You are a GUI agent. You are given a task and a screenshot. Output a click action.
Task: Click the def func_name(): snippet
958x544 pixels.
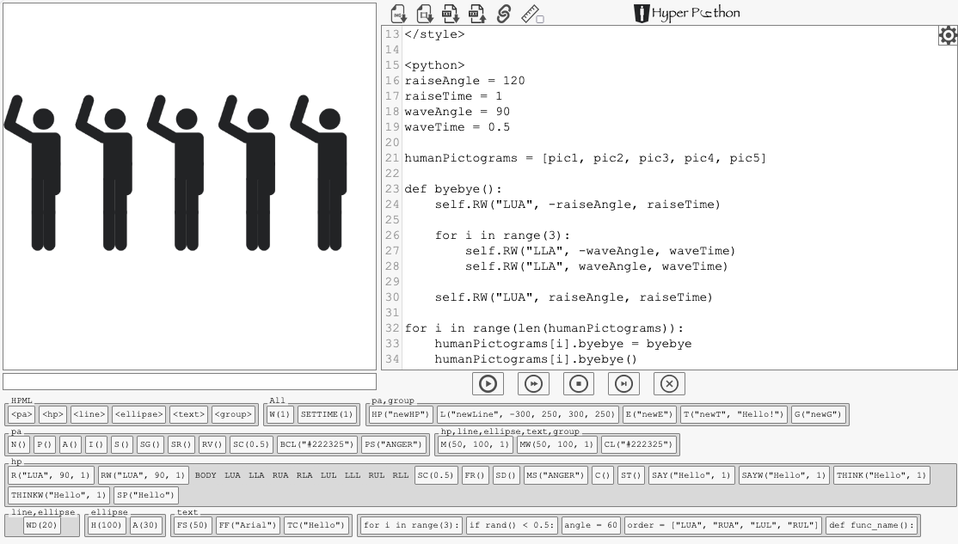pyautogui.click(x=873, y=525)
